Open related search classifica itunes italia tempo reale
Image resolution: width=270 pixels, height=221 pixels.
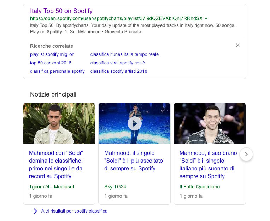point(124,54)
